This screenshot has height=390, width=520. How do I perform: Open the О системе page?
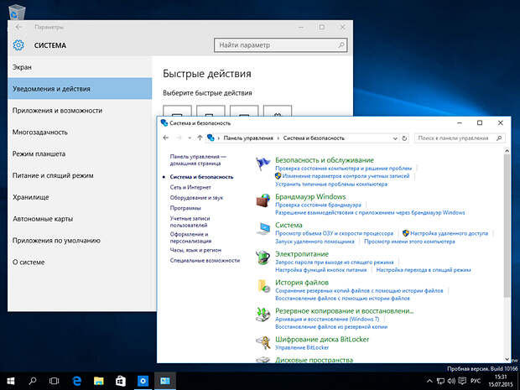click(x=80, y=262)
